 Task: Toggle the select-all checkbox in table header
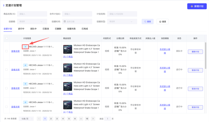pos(7,38)
